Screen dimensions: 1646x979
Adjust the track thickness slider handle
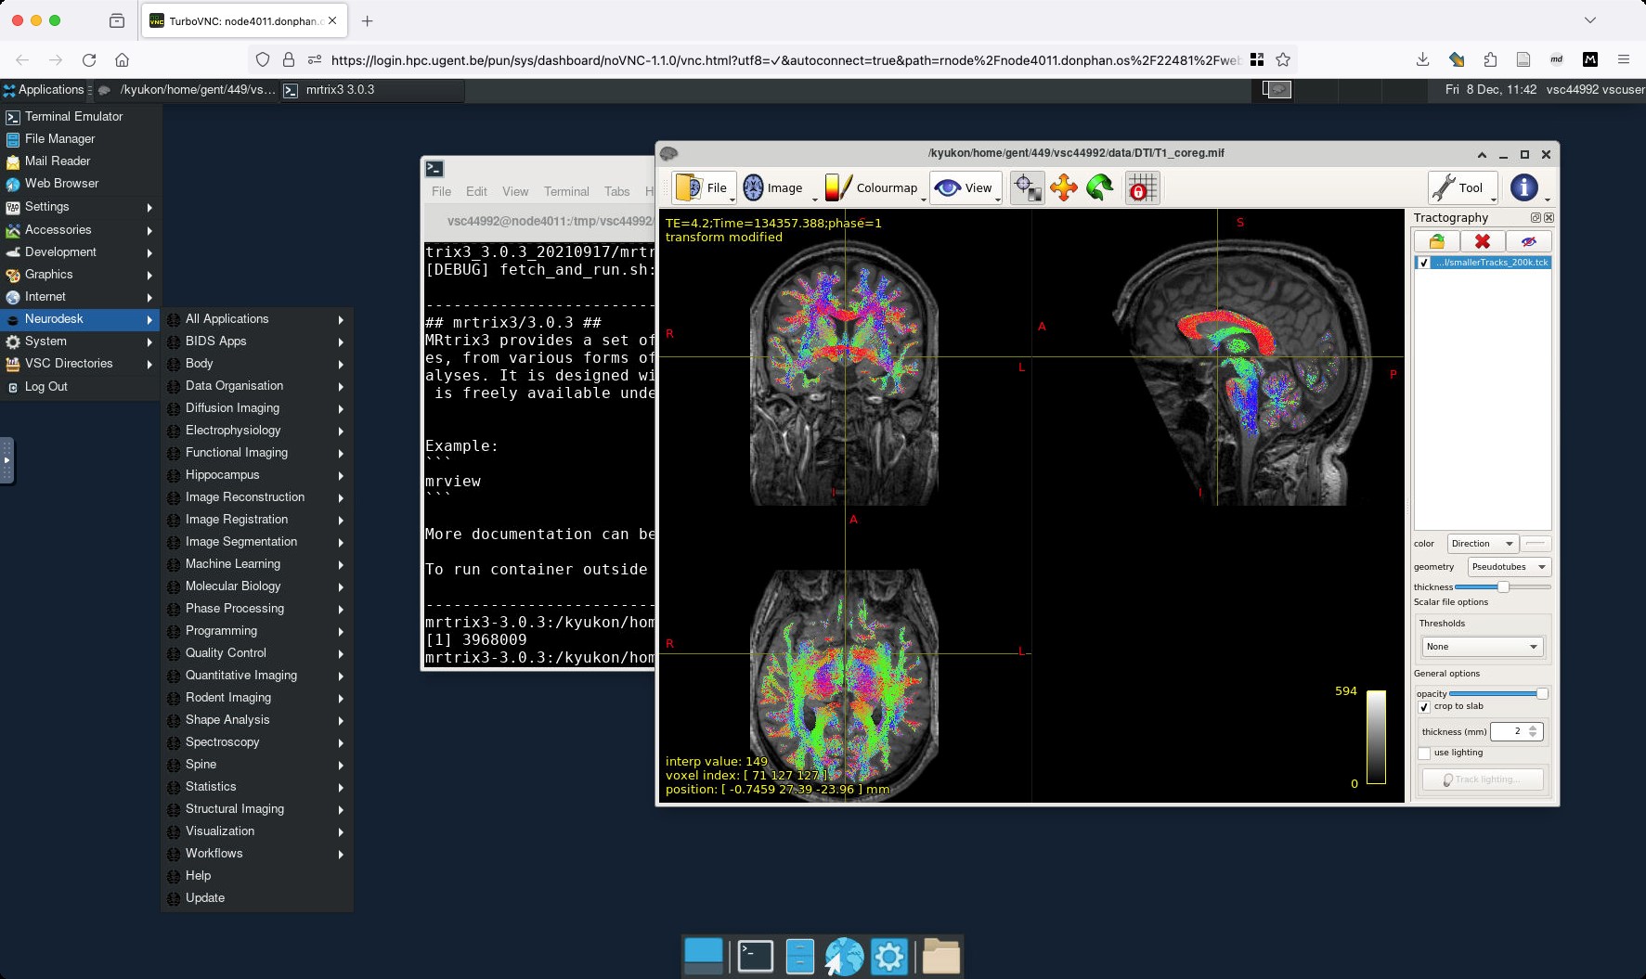pyautogui.click(x=1503, y=586)
